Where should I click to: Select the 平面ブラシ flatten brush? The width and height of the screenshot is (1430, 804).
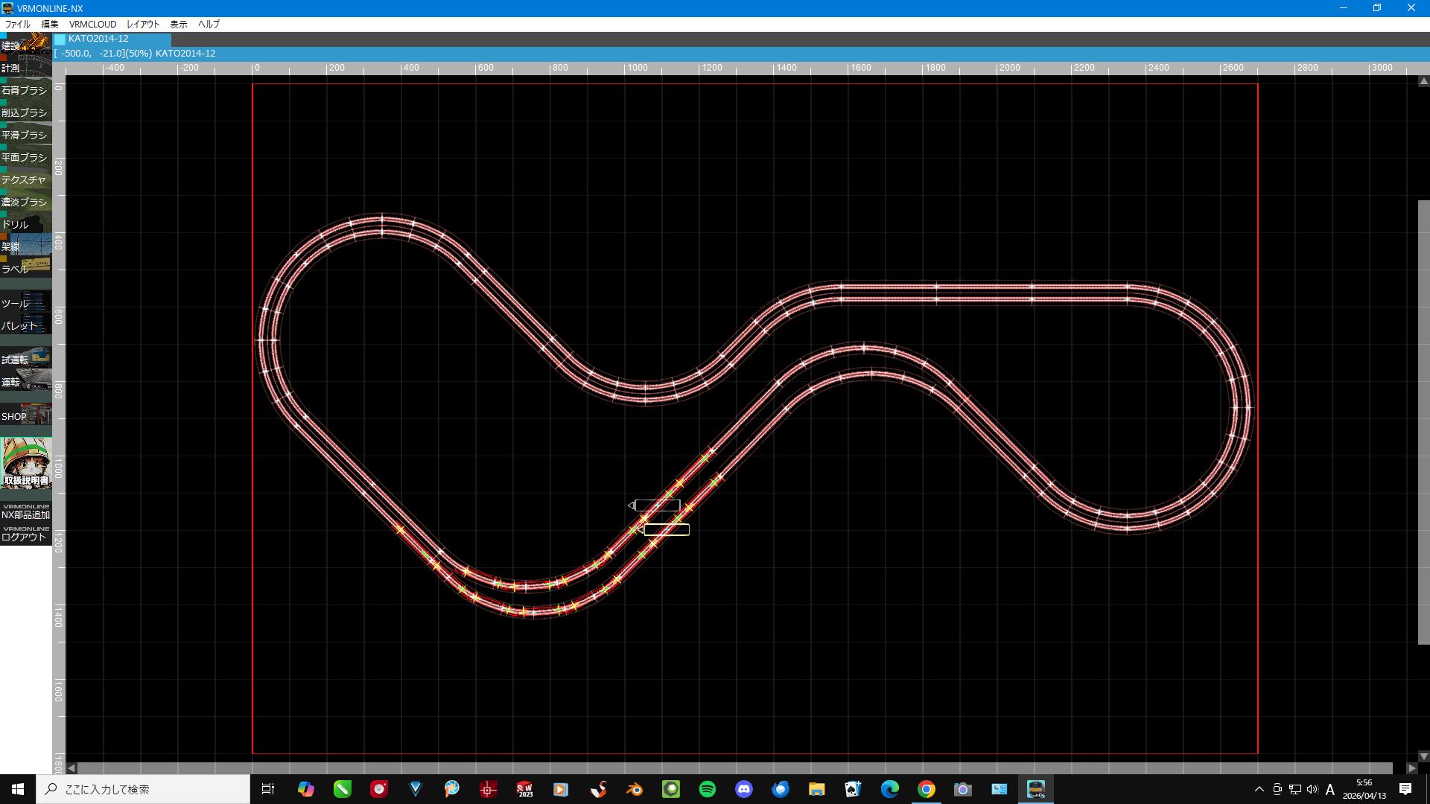coord(26,156)
